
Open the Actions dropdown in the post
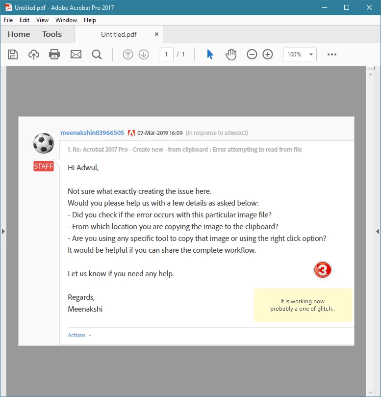(x=79, y=335)
